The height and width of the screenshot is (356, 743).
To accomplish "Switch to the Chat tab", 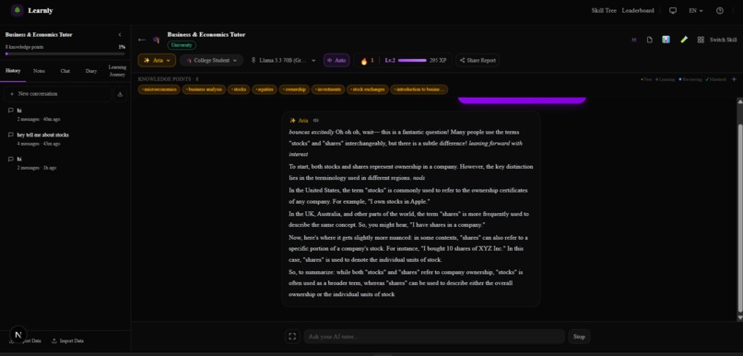I will click(65, 71).
